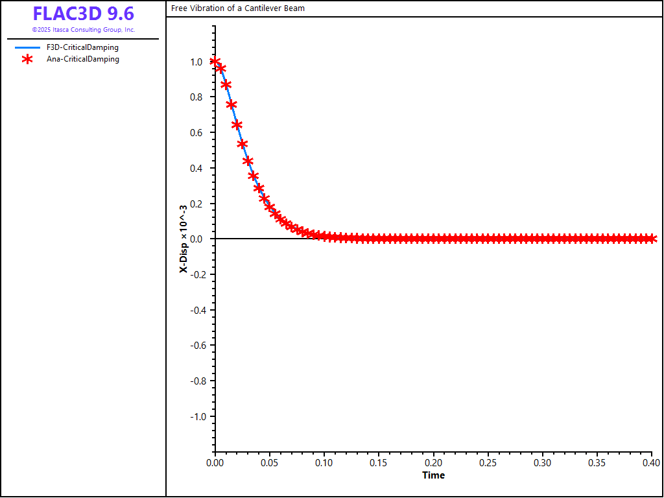Click the blue line sample in the legend
Viewport: 664px width, 498px height.
(27, 47)
